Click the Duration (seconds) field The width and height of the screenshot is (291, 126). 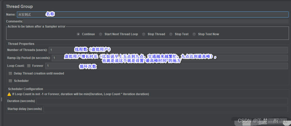162,101
